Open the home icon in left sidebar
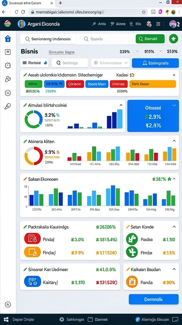This screenshot has height=325, width=182. 8,38
